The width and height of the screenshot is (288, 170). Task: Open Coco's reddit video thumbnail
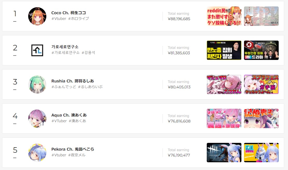click(224, 16)
